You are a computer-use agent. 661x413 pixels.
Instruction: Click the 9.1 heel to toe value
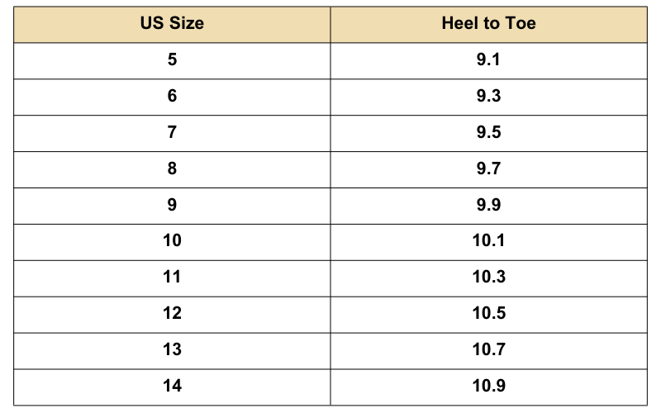488,59
